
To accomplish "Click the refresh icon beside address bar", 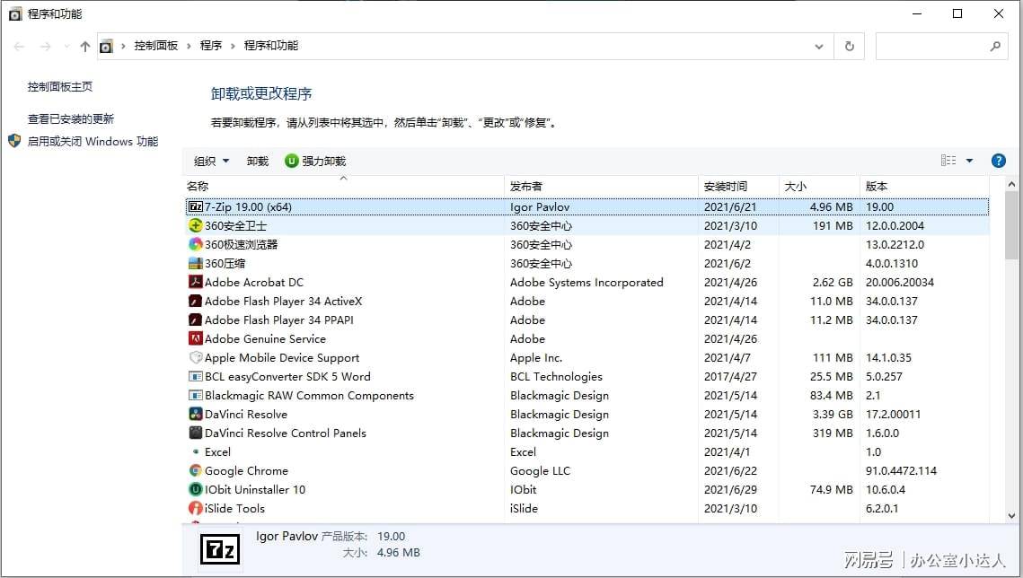I will [850, 47].
